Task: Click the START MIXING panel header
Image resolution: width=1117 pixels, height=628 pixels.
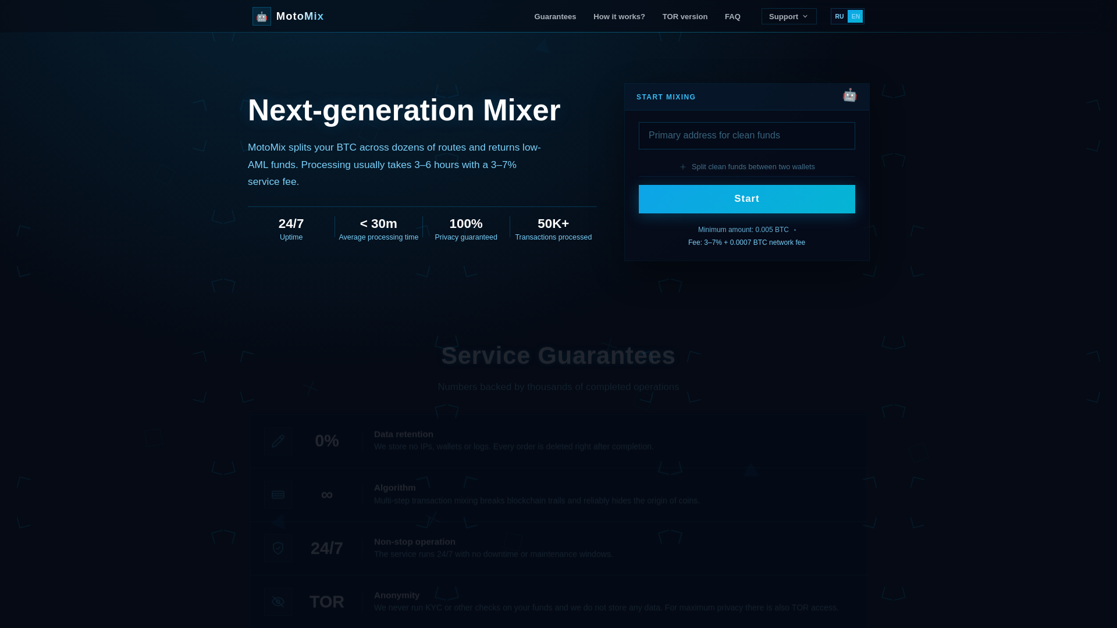Action: 747,97
